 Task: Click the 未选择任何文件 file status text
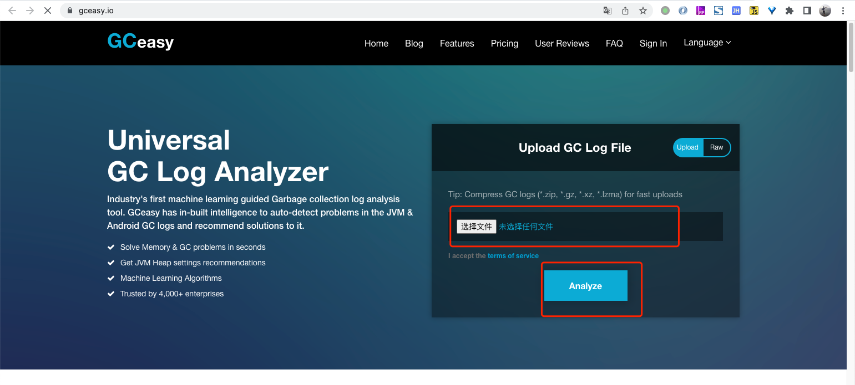tap(526, 227)
